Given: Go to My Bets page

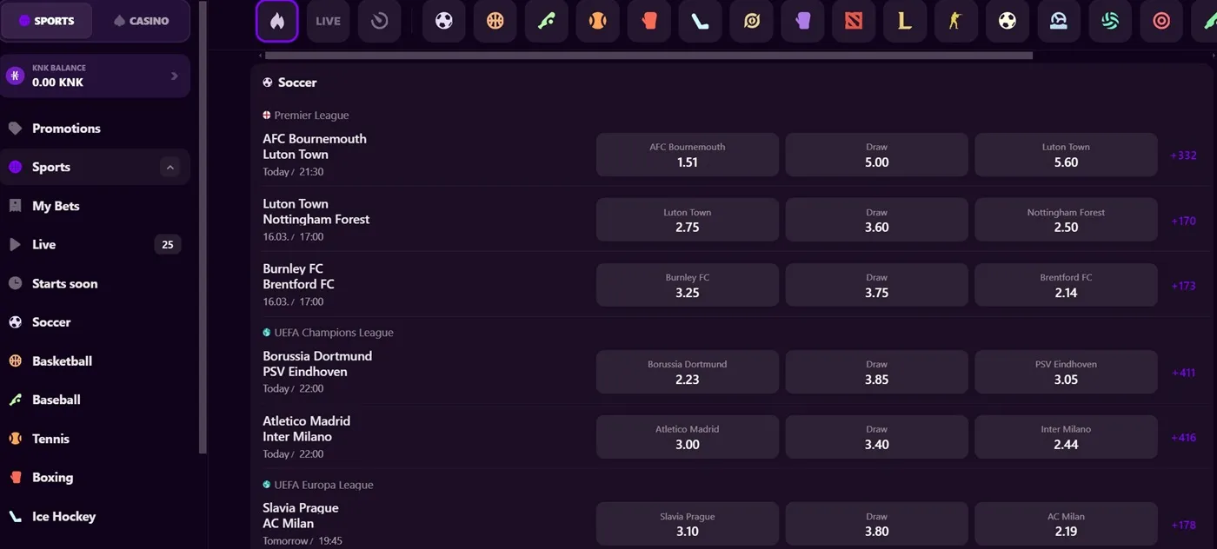Looking at the screenshot, I should [56, 206].
